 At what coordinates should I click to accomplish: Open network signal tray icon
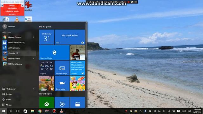[169, 111]
